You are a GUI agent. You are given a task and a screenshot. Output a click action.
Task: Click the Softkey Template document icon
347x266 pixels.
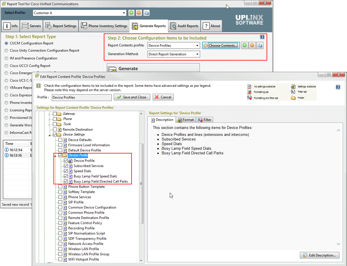[x=65, y=192]
